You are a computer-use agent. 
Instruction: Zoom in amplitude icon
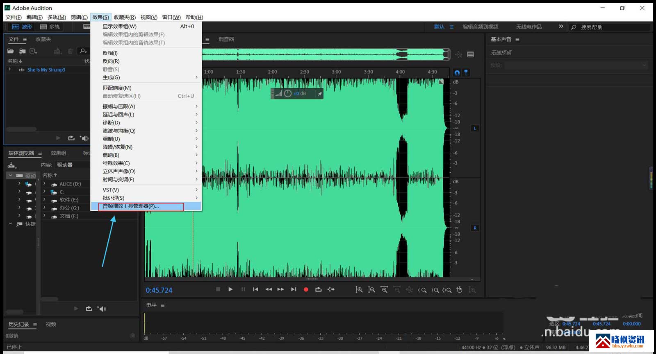(359, 290)
